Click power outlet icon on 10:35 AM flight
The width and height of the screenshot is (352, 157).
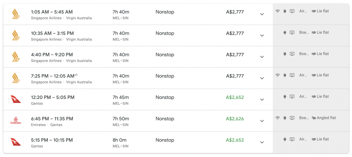(285, 33)
